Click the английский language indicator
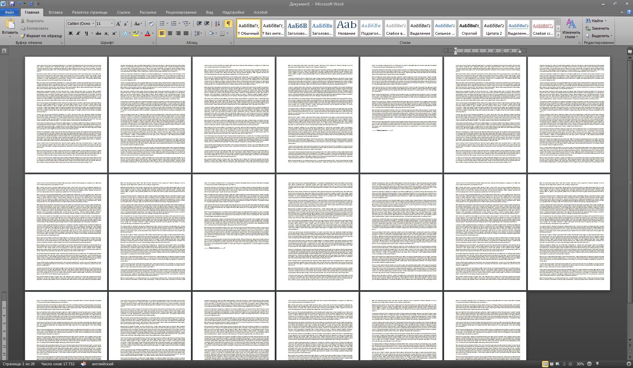This screenshot has width=633, height=368. coord(103,364)
